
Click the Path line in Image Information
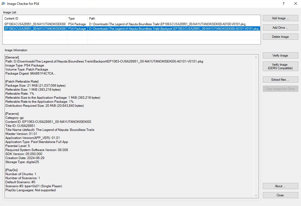point(104,61)
